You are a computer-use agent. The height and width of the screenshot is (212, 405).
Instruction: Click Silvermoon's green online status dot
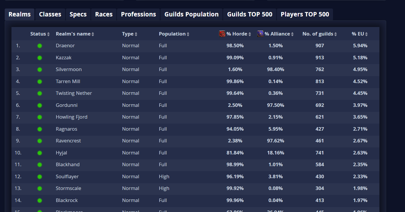click(40, 70)
